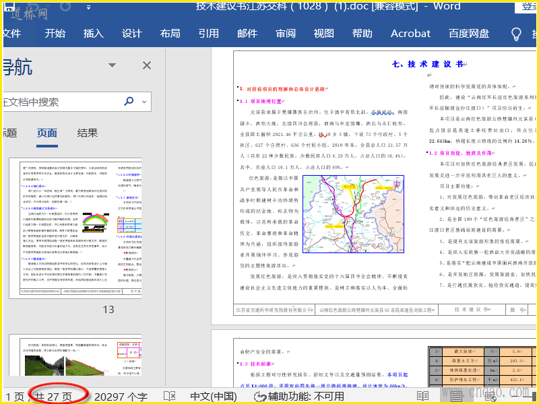This screenshot has height=404, width=539.
Task: Click the route map image in document
Action: tap(353, 214)
